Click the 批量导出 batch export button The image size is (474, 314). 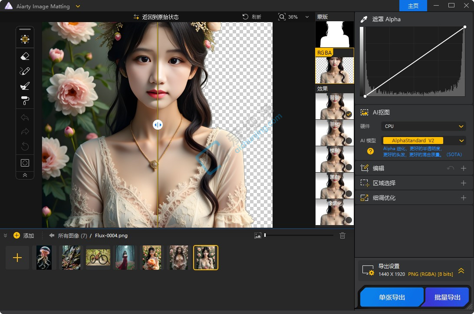click(x=447, y=297)
